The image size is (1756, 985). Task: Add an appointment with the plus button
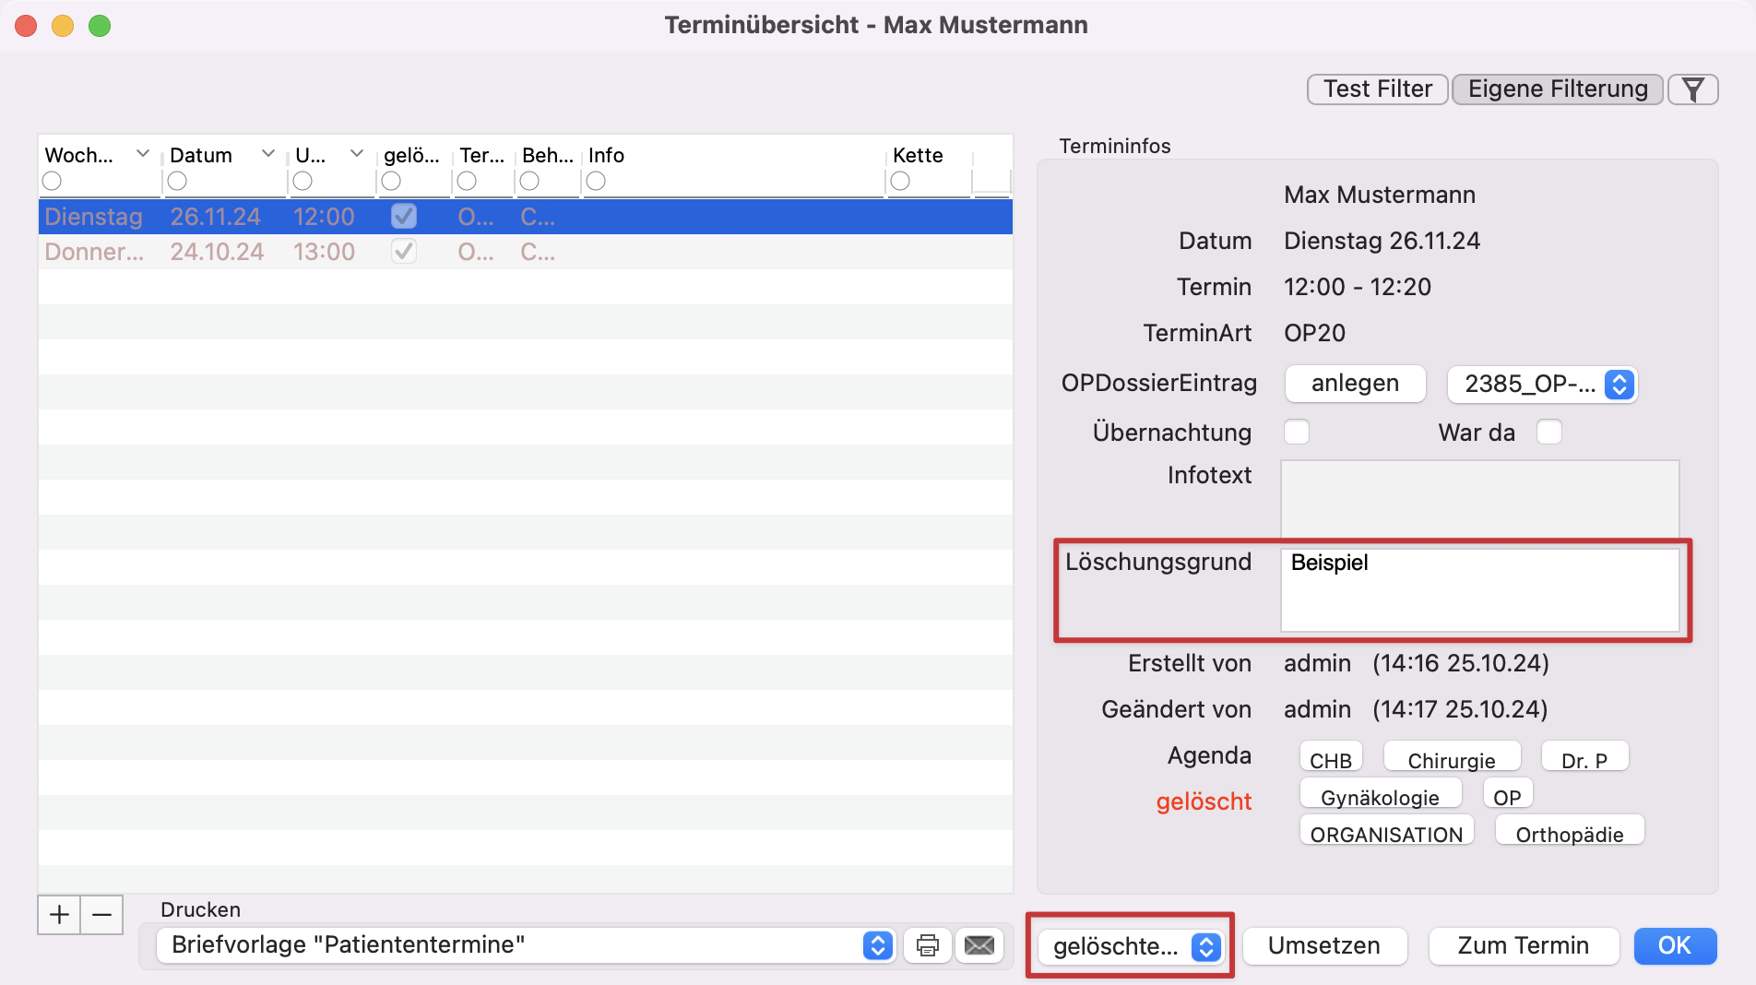60,915
